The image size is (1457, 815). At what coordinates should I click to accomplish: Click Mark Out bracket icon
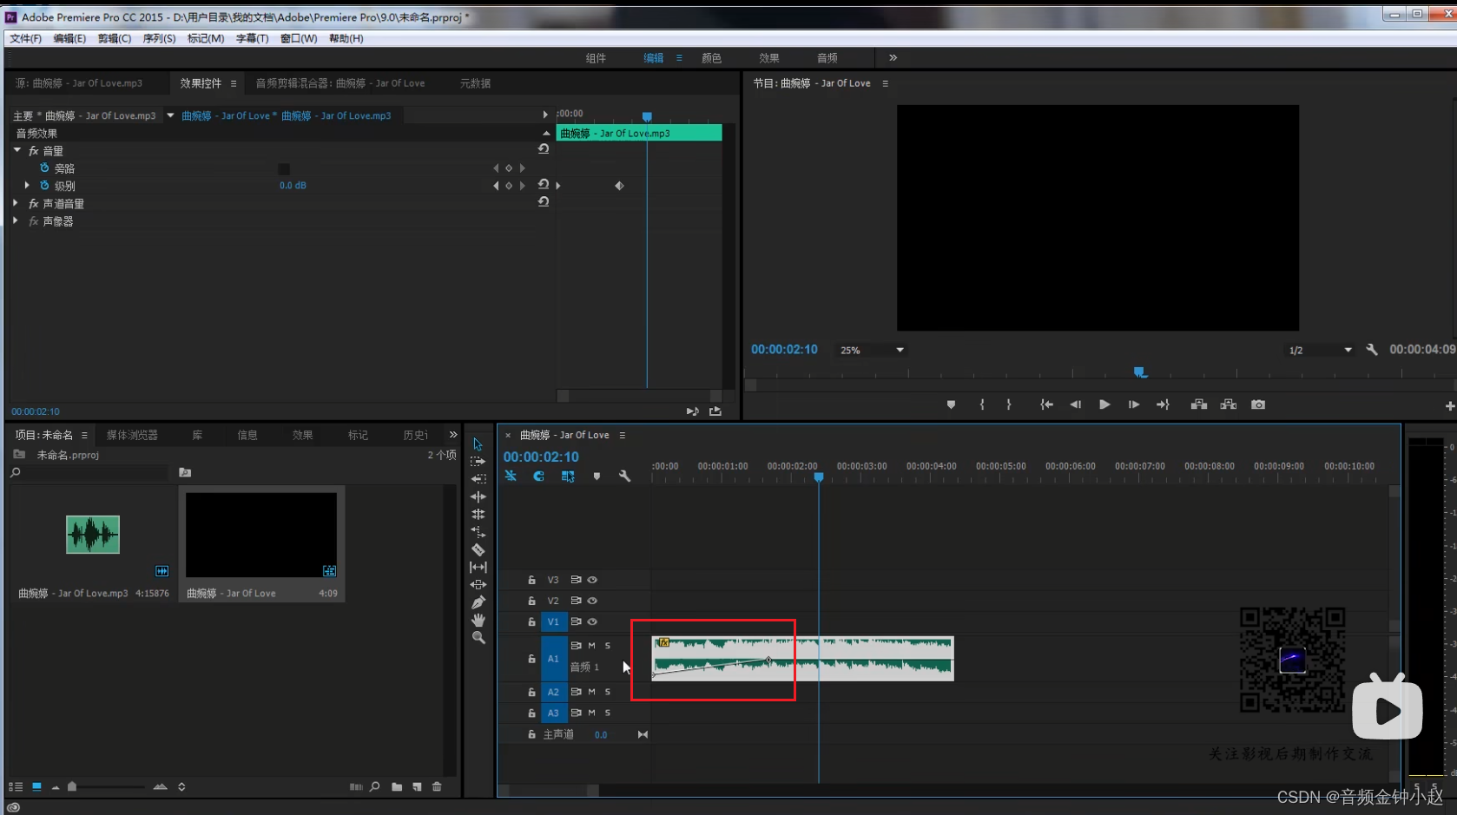point(1009,404)
